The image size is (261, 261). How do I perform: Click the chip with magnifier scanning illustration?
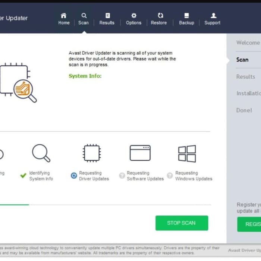coord(18,83)
